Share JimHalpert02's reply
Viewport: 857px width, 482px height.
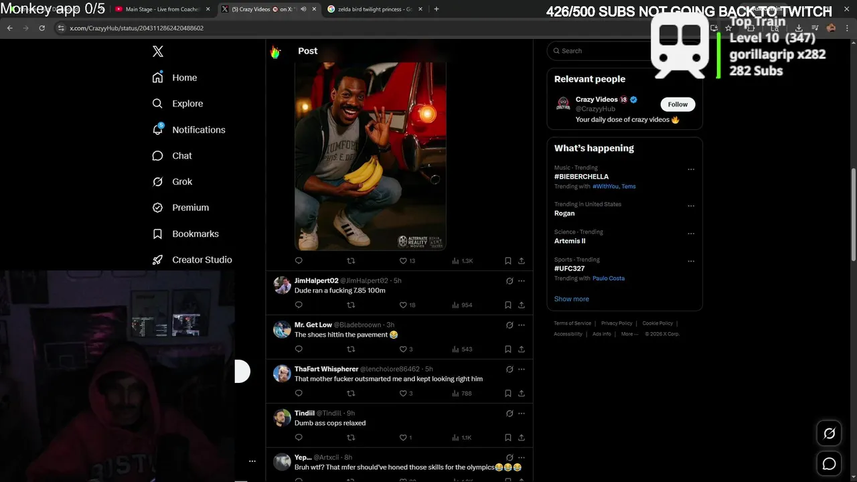522,305
